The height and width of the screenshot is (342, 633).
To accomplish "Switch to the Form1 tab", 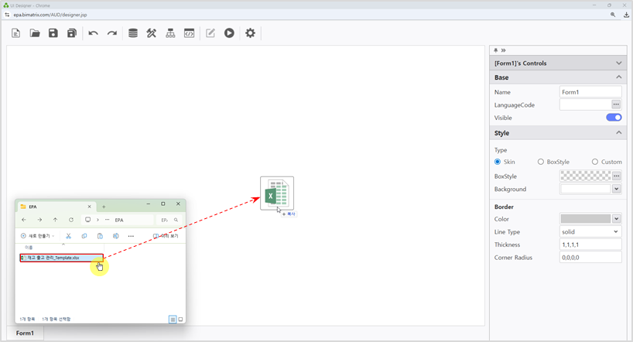I will (25, 333).
